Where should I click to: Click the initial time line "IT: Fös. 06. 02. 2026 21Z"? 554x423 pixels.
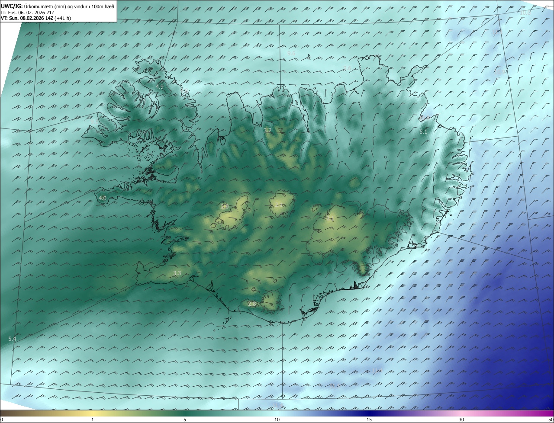coord(28,12)
